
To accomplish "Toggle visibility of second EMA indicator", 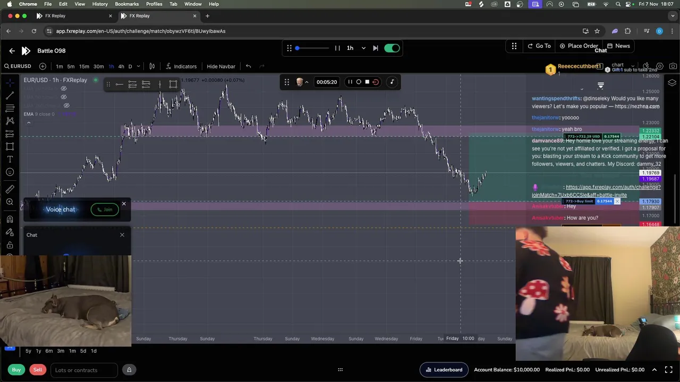I will (x=64, y=97).
